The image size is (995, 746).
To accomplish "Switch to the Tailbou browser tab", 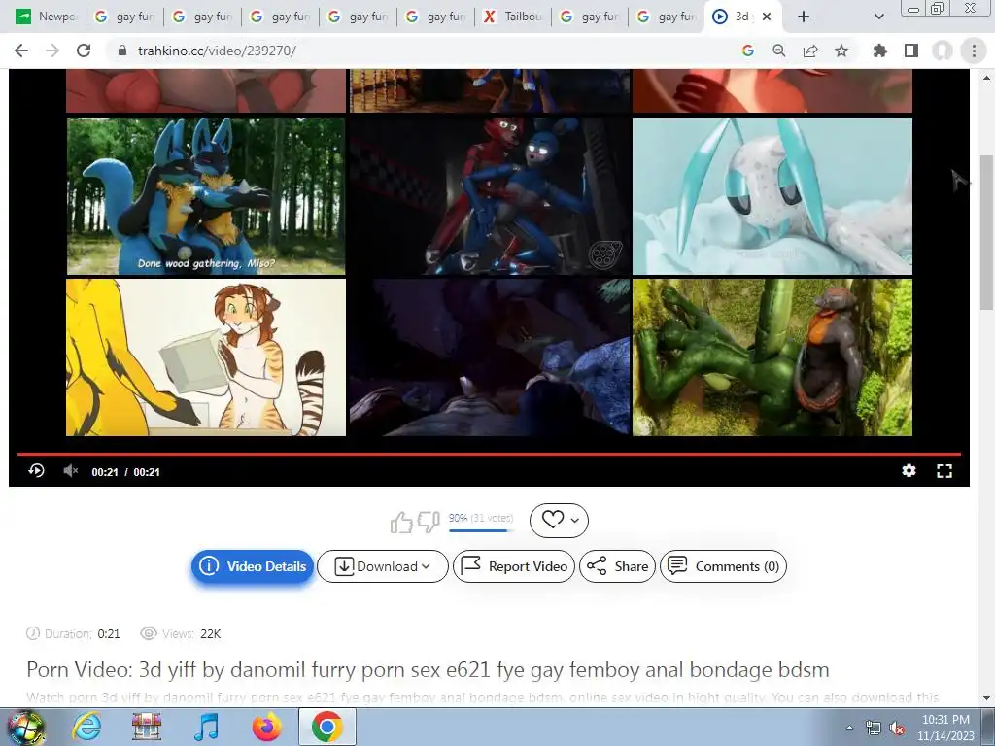I will pyautogui.click(x=512, y=17).
